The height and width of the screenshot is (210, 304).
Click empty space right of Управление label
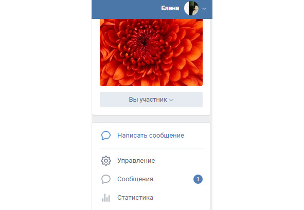(178, 161)
